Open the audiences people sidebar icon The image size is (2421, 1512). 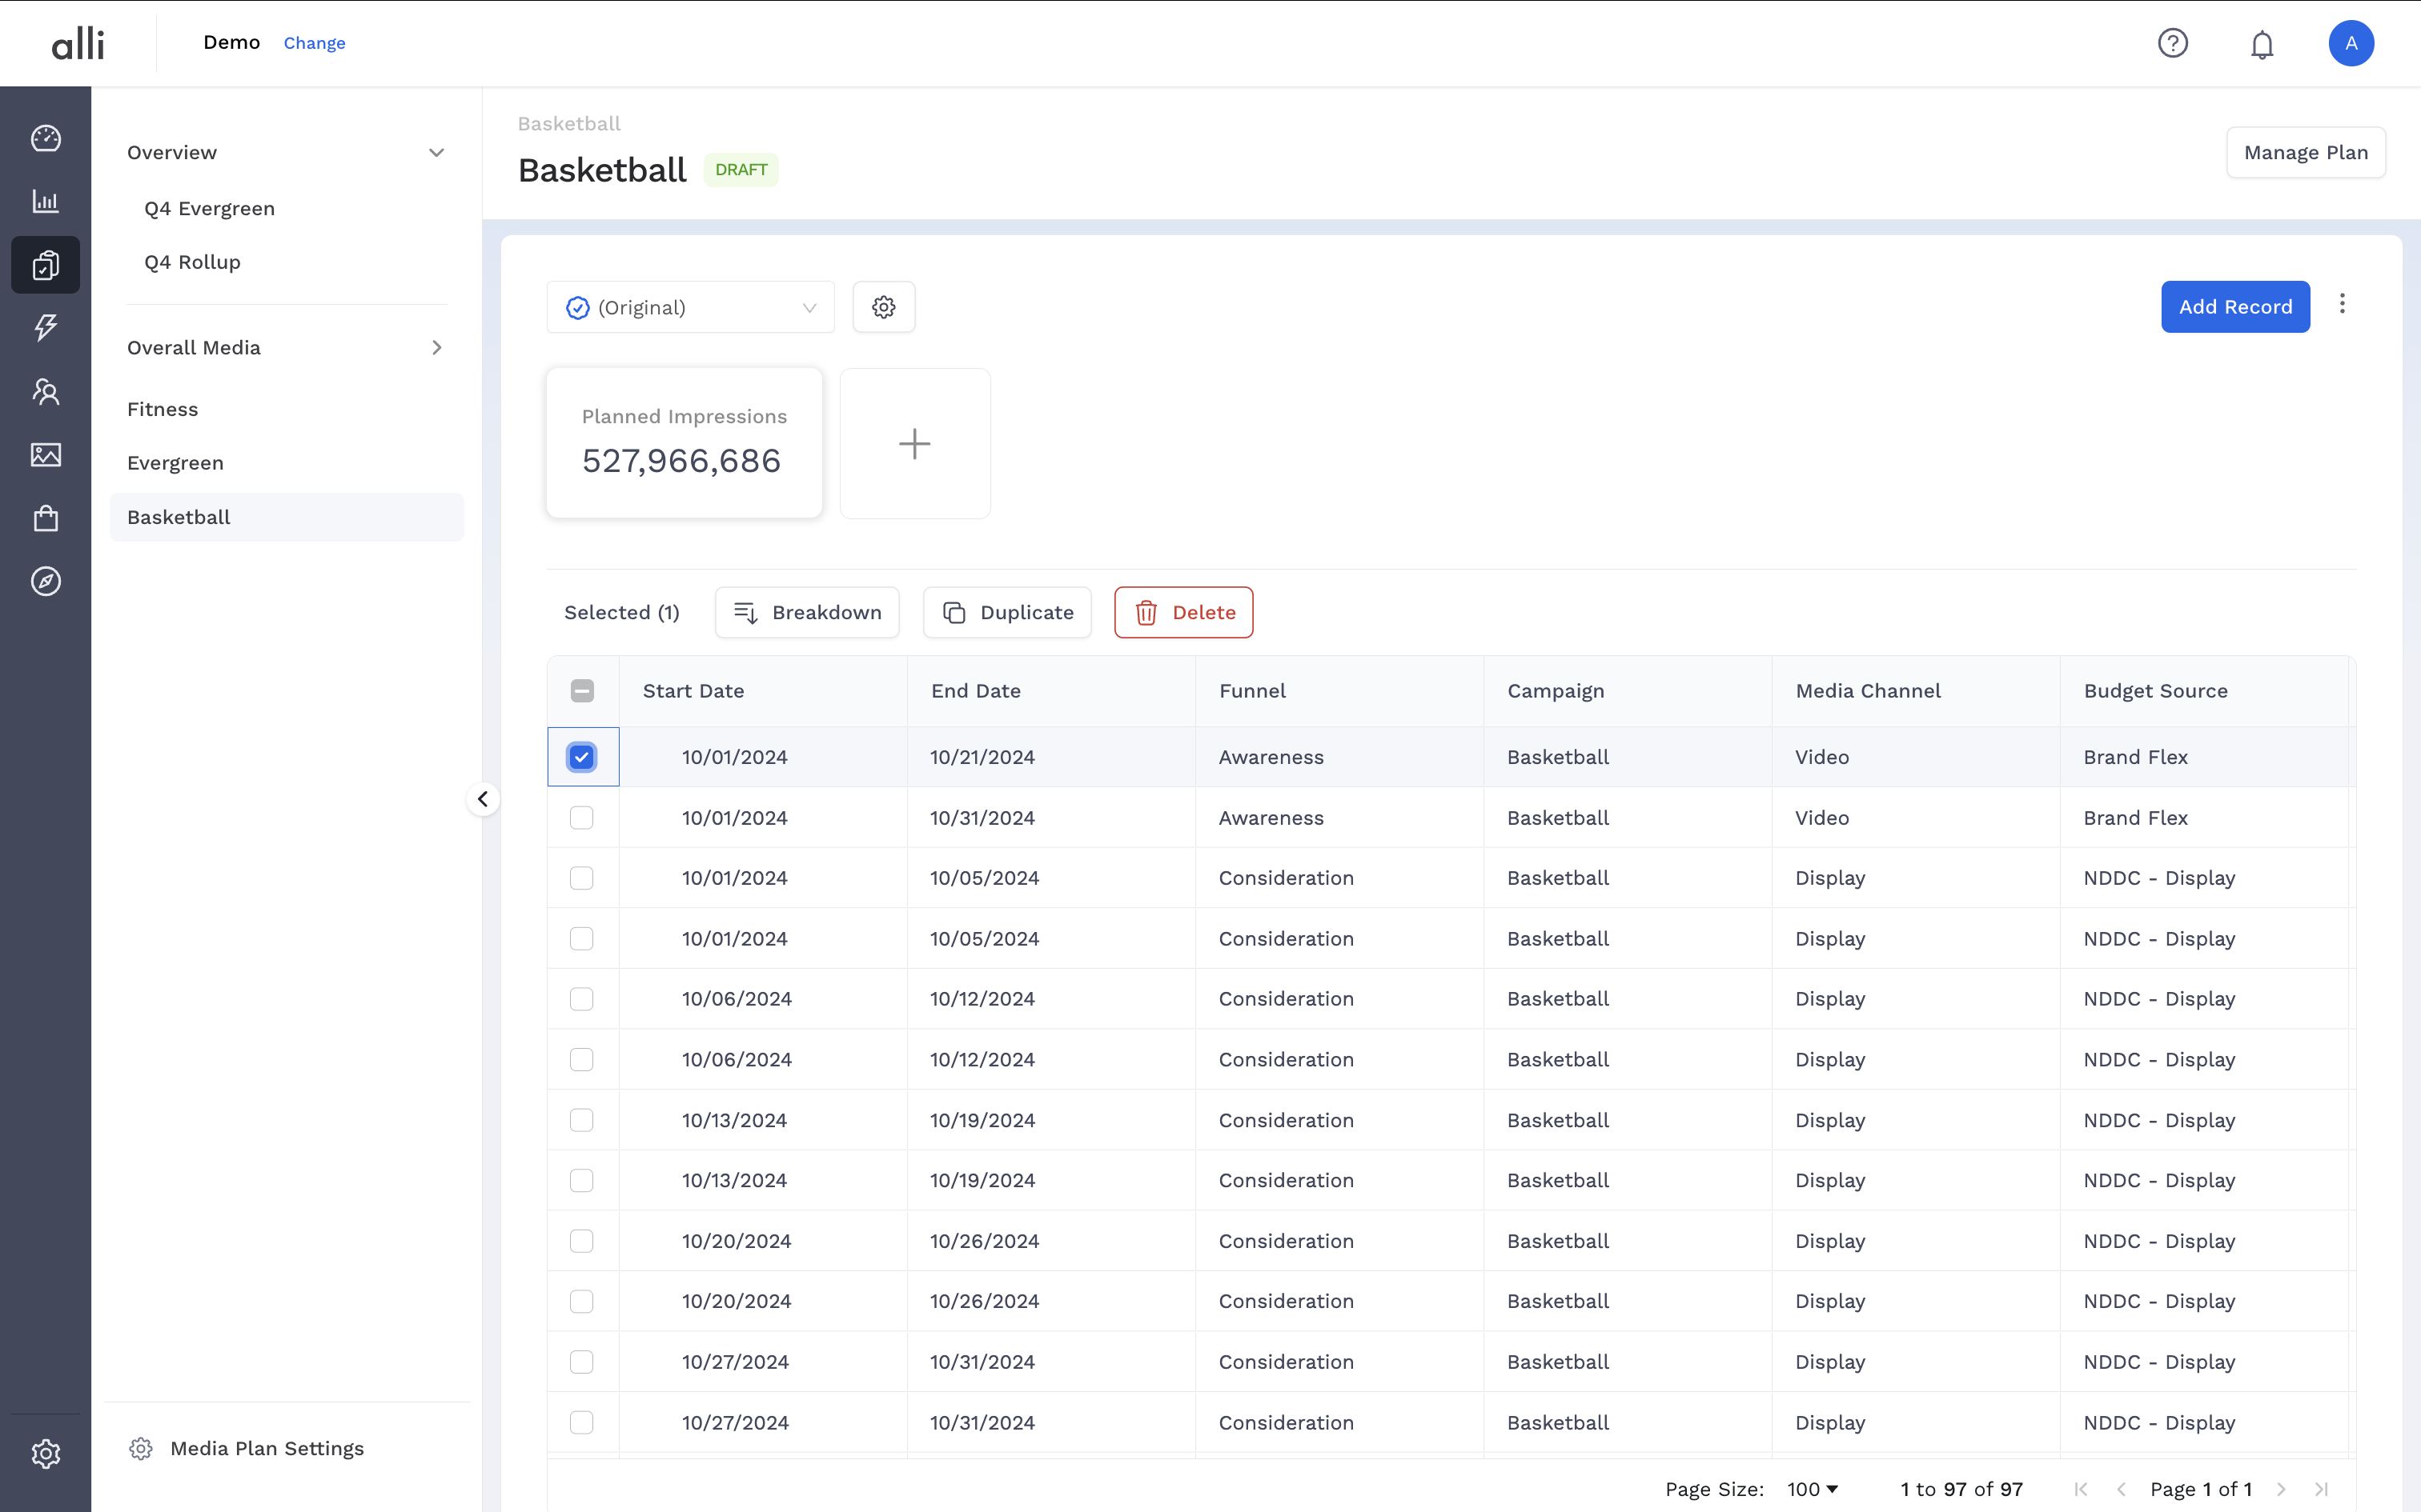point(45,391)
